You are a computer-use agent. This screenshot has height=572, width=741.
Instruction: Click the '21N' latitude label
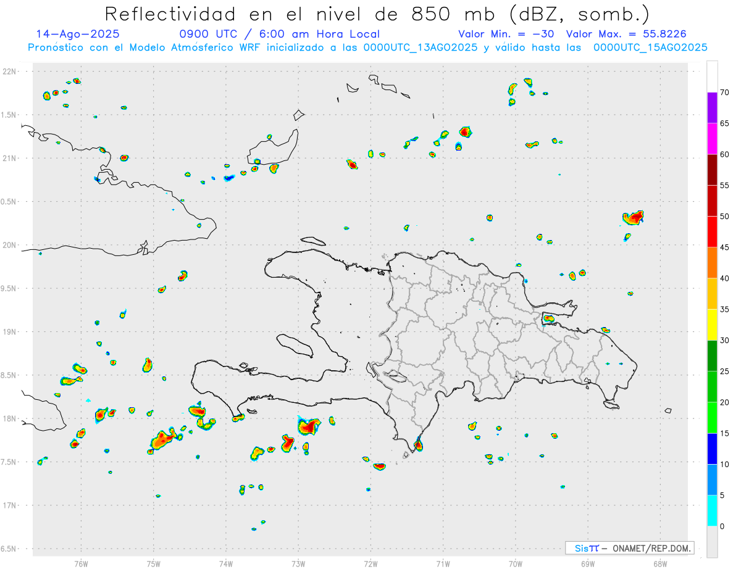point(10,158)
